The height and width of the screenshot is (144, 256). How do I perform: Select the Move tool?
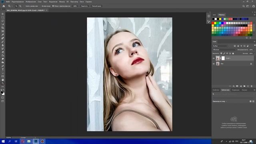tap(3, 14)
